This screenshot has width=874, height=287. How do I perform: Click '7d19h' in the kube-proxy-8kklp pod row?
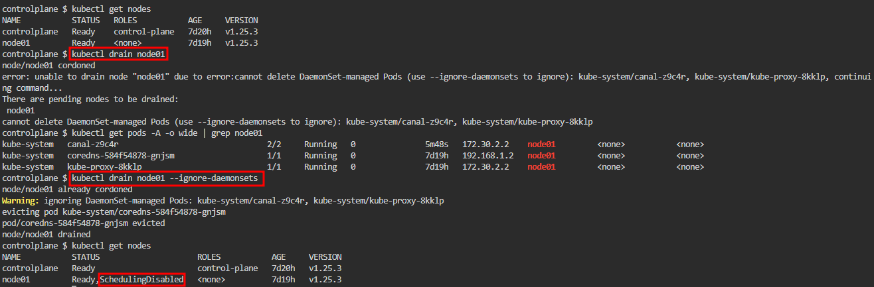[x=437, y=167]
